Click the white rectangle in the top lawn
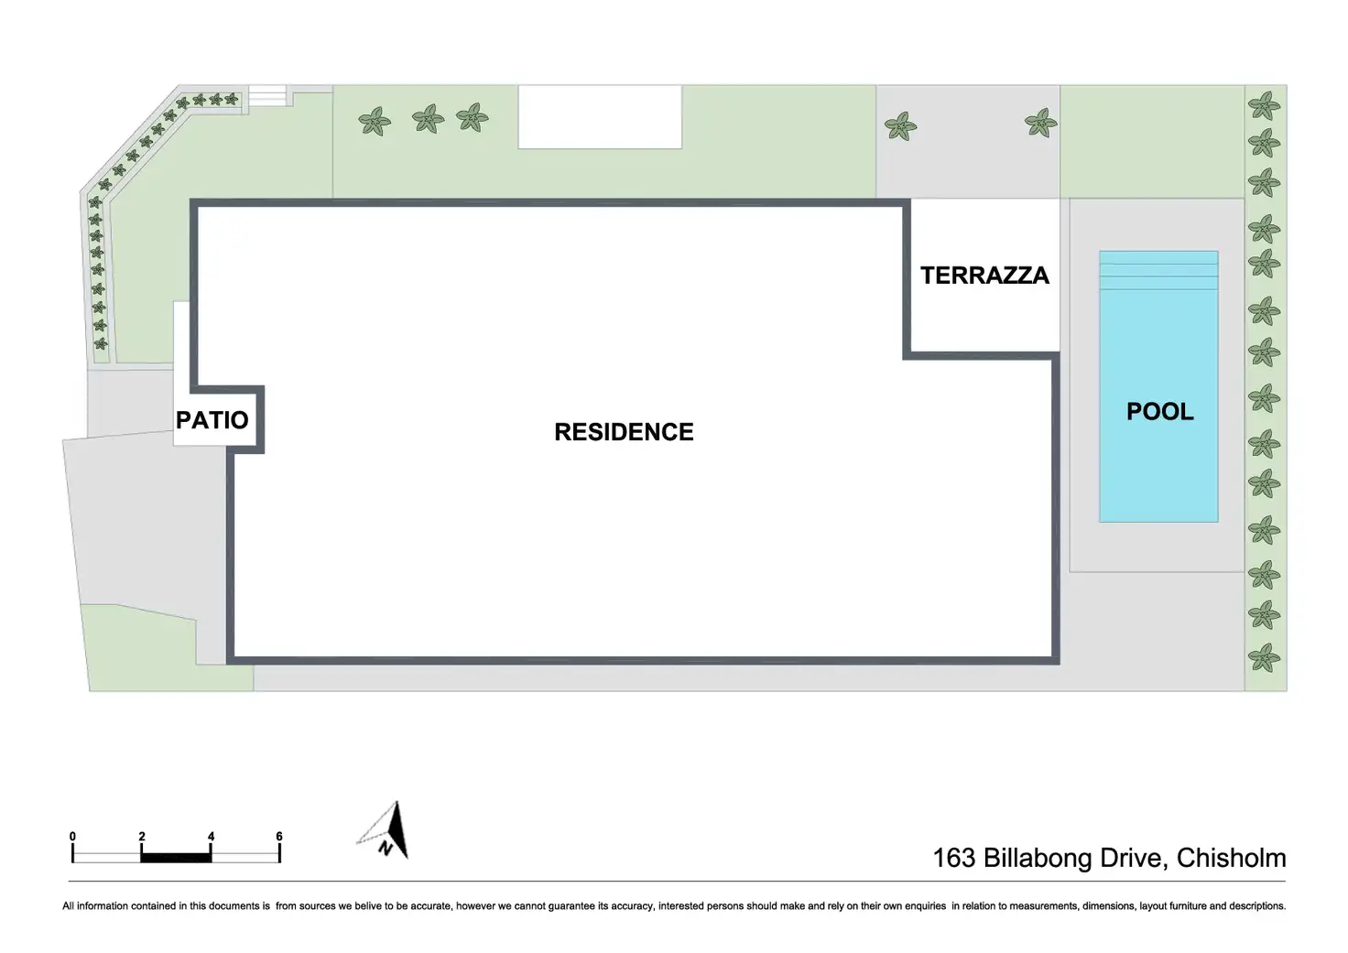The height and width of the screenshot is (953, 1348). click(600, 116)
